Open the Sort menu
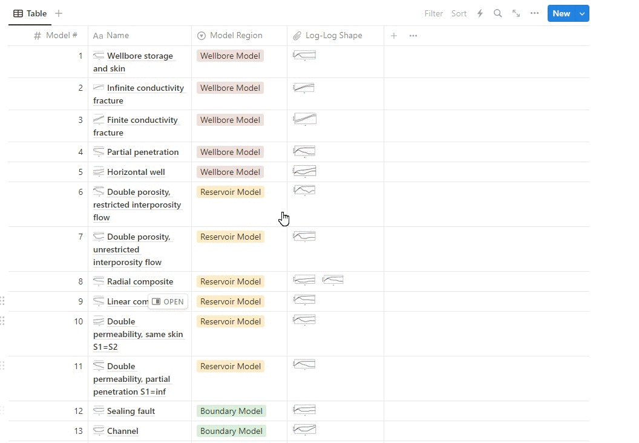This screenshot has height=443, width=639. (459, 13)
